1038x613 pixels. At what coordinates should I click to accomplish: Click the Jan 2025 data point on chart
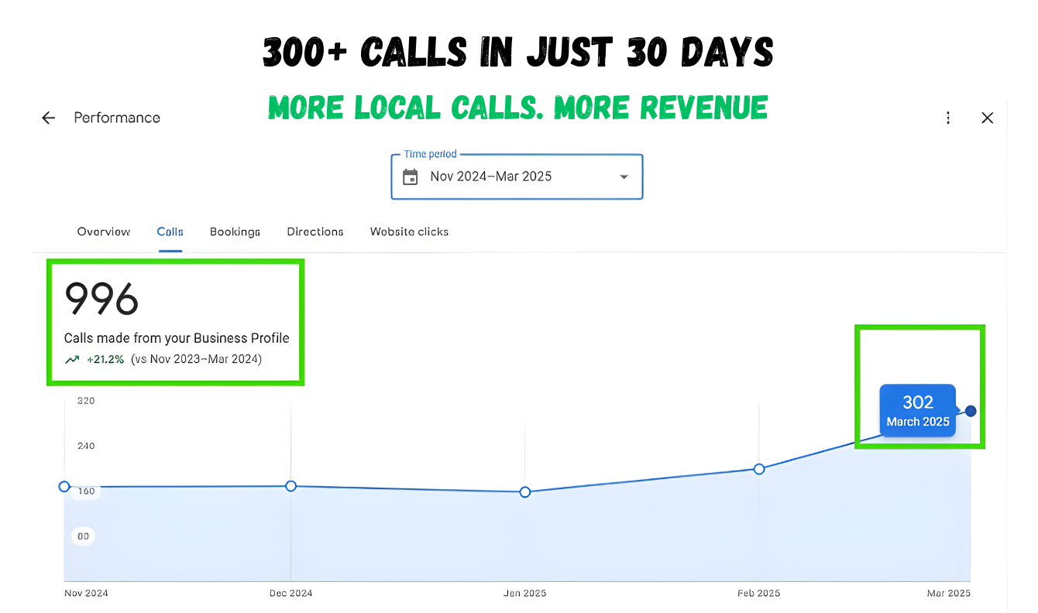coord(525,491)
